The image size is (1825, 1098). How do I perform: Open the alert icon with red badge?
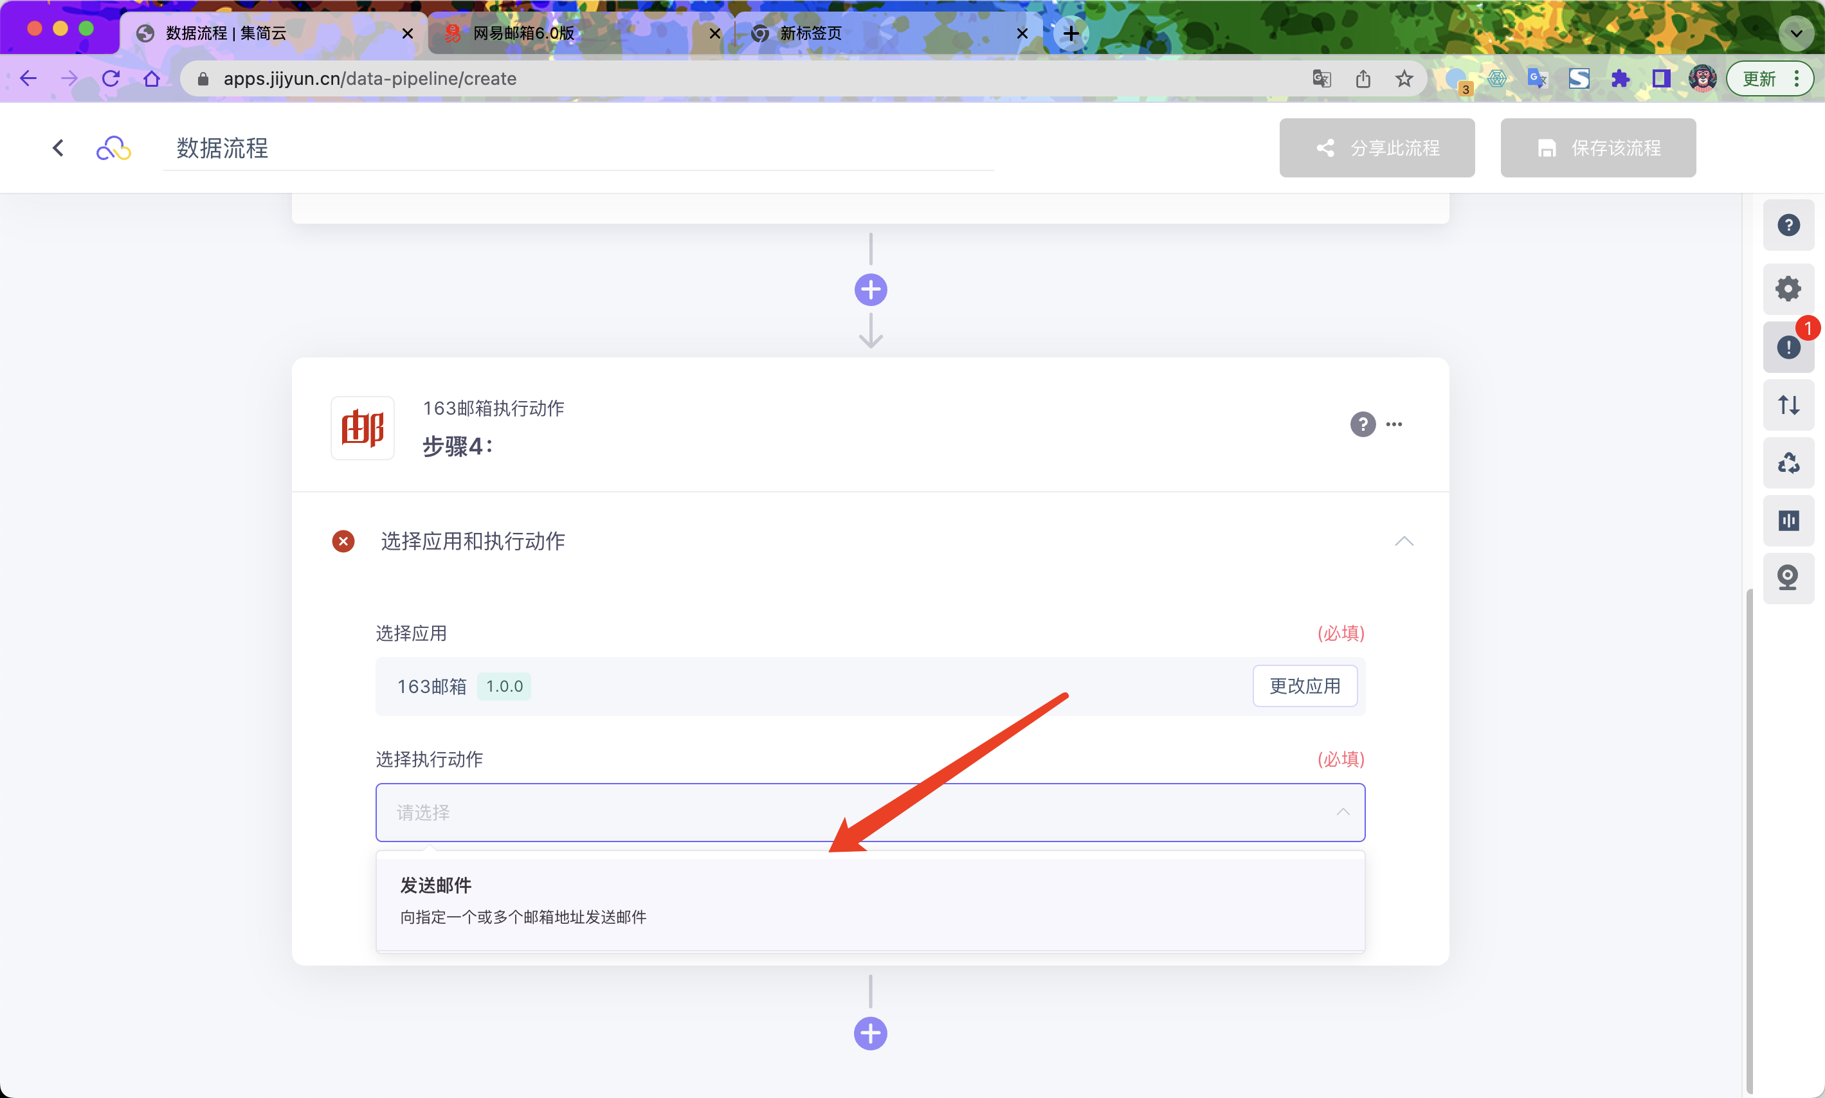click(x=1788, y=347)
